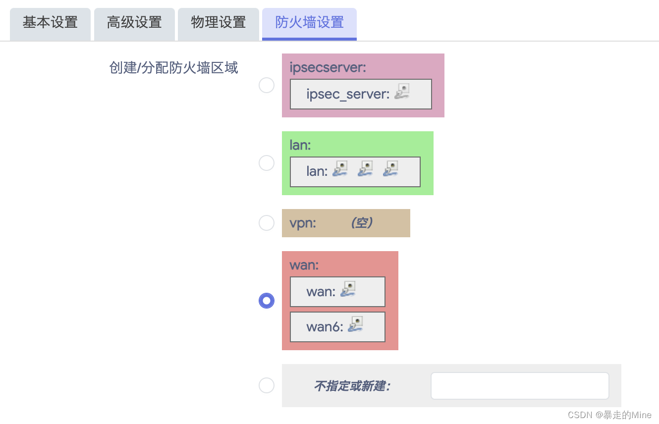
Task: Select the ipsecserver zone radio button
Action: click(x=267, y=85)
